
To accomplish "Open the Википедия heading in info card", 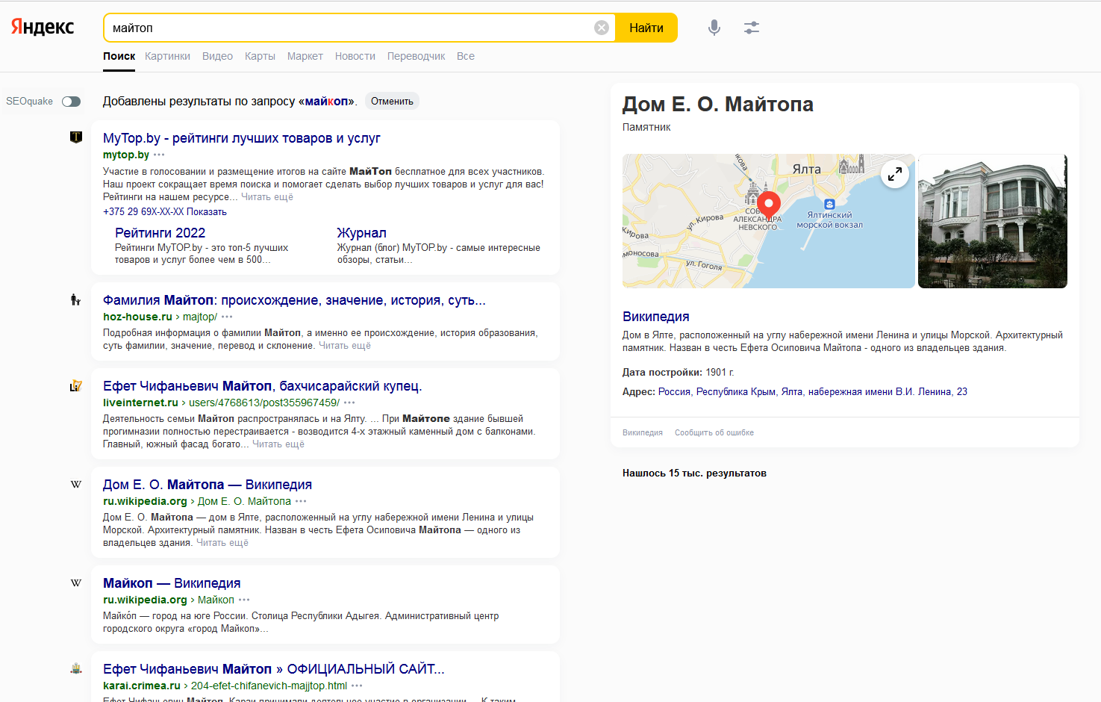I will tap(656, 317).
